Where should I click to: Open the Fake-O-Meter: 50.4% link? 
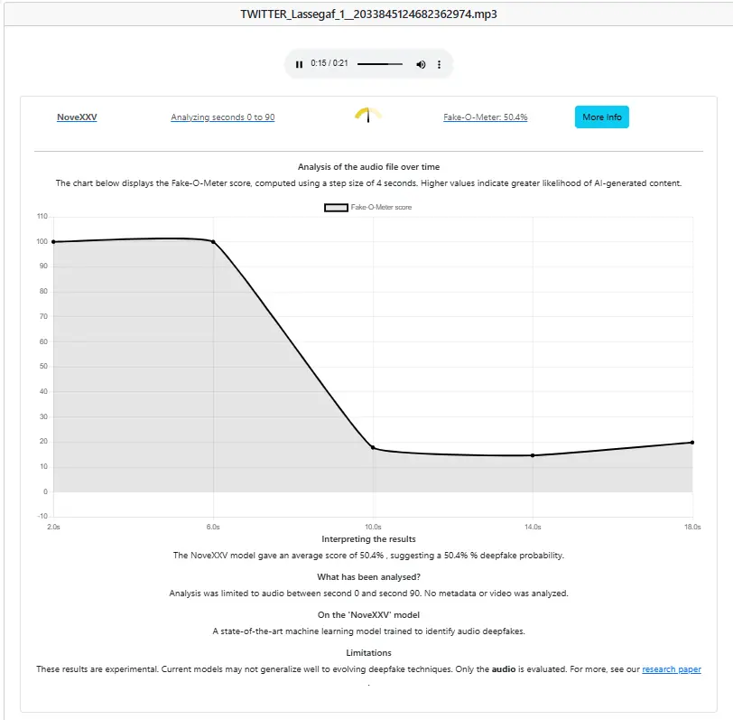pyautogui.click(x=486, y=117)
